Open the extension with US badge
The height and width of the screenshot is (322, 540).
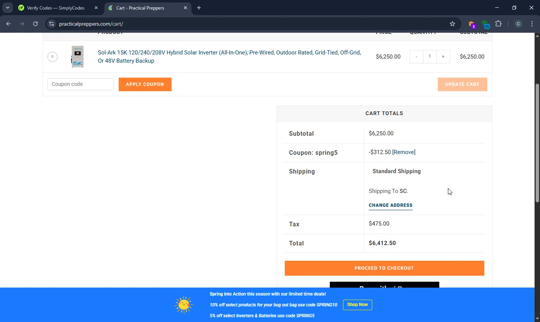click(x=486, y=24)
